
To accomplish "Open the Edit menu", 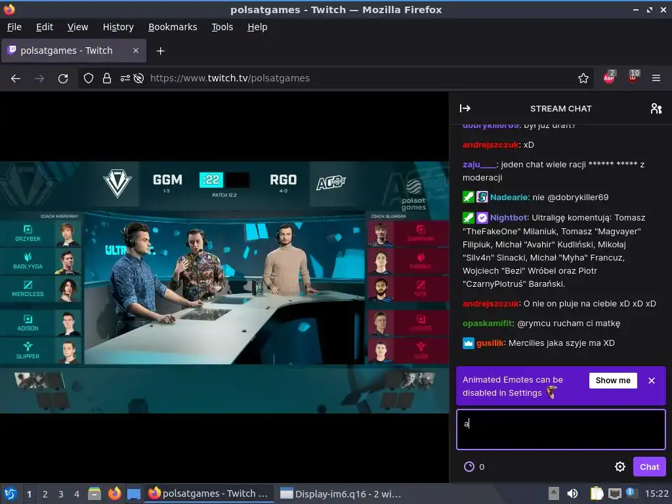I will (x=45, y=27).
